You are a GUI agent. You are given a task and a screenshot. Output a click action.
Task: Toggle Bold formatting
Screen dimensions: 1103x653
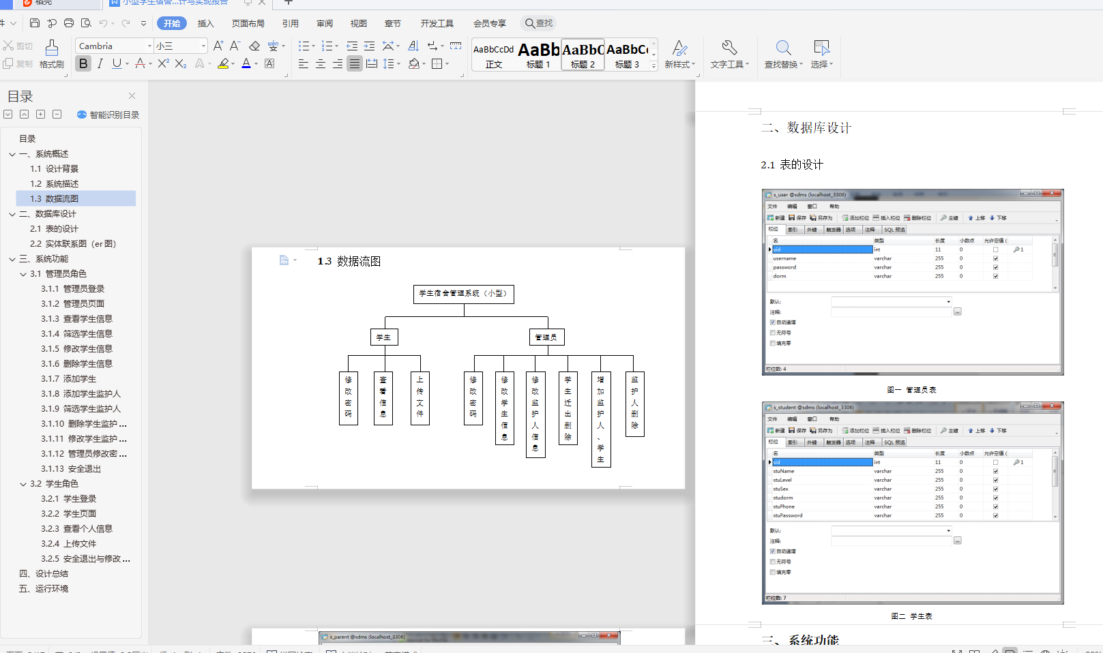[x=83, y=63]
